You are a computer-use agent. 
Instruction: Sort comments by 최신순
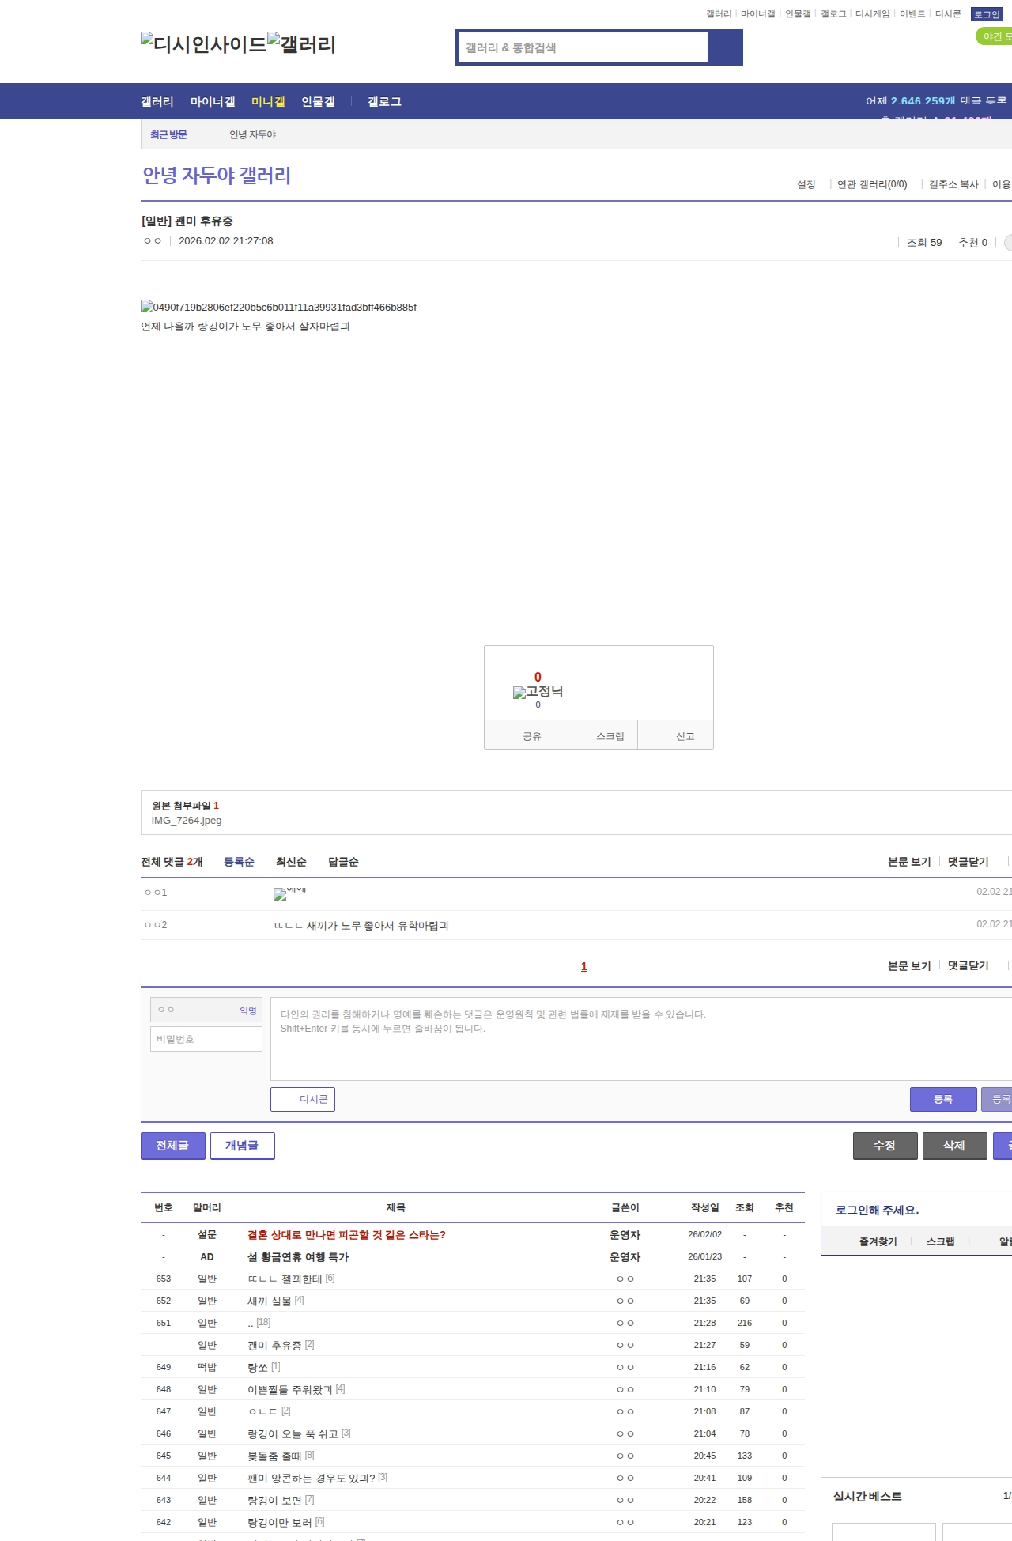(291, 862)
